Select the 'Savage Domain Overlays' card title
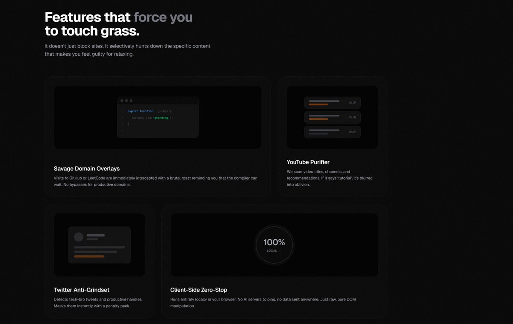The width and height of the screenshot is (513, 324). pyautogui.click(x=87, y=169)
